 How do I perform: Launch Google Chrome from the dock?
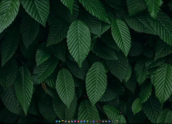[x=69, y=122]
